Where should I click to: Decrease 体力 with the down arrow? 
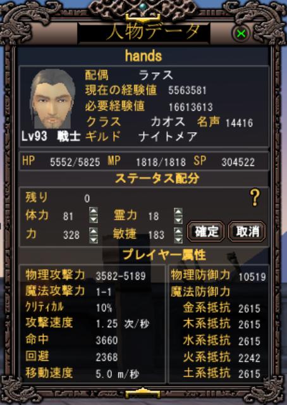tap(94, 220)
